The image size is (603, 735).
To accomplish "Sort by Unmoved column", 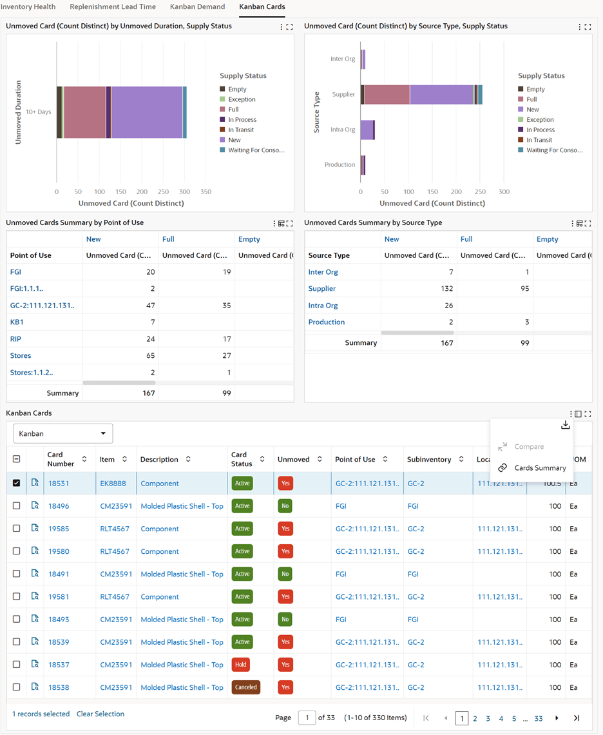I will click(320, 459).
